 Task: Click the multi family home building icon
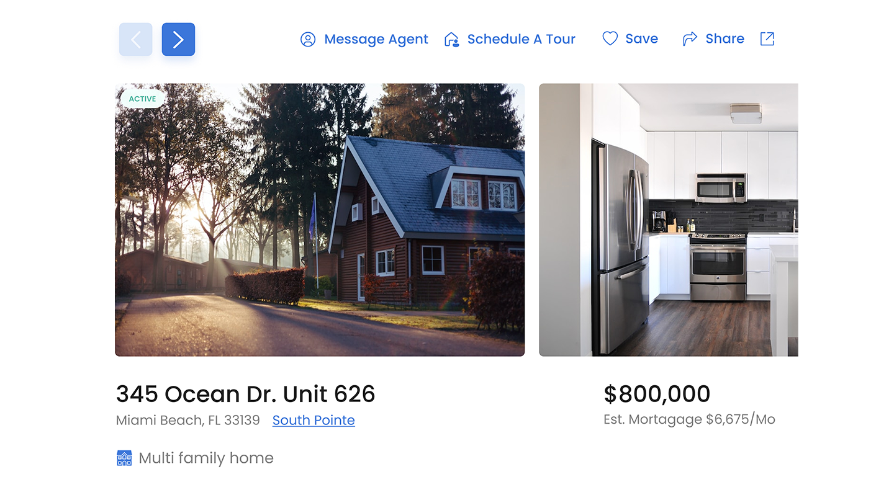coord(124,458)
